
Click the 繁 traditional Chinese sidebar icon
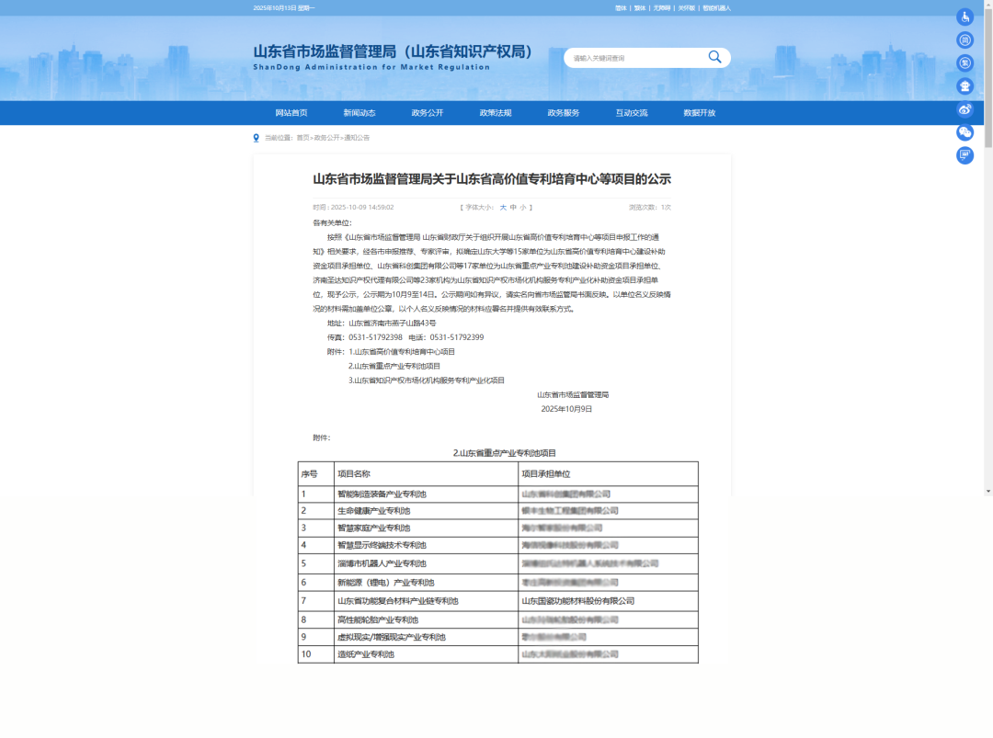(x=964, y=63)
